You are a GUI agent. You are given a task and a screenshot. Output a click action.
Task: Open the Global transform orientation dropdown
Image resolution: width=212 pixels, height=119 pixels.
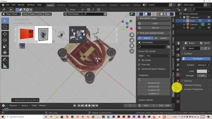(x=72, y=10)
